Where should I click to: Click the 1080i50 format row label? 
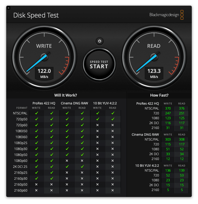[x=21, y=131]
